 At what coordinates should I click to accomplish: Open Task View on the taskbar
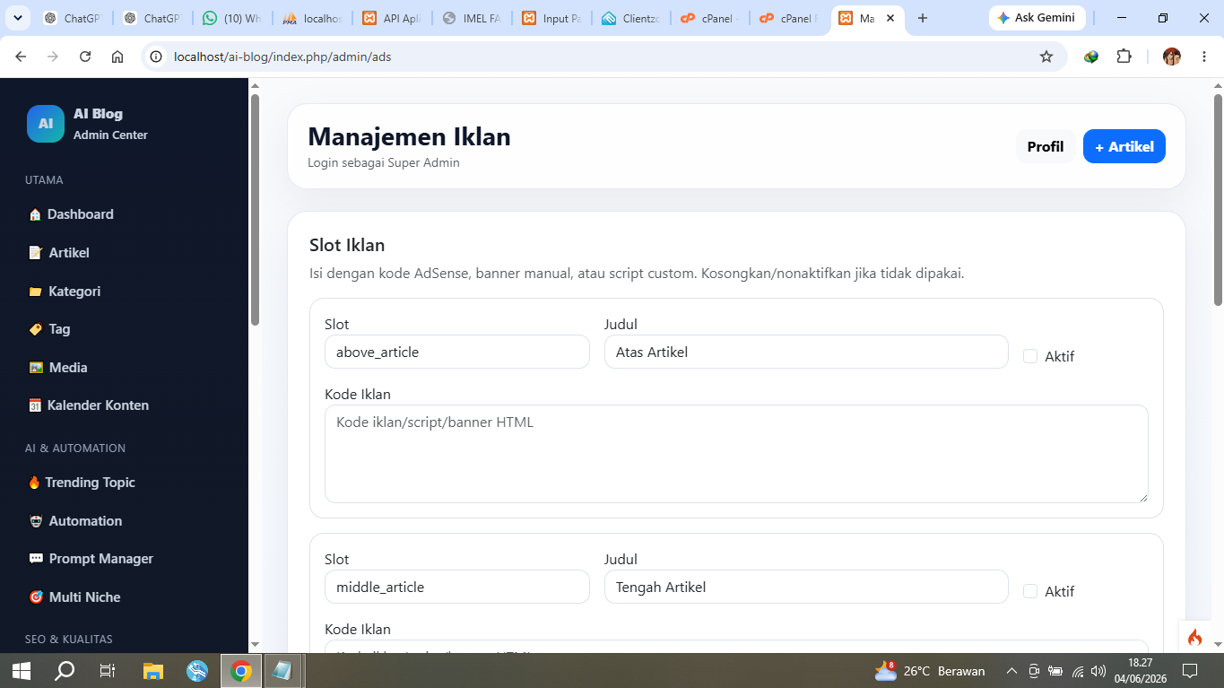coord(108,670)
